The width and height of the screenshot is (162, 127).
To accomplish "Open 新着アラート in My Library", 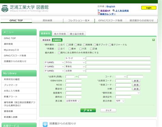I will point(19,97).
